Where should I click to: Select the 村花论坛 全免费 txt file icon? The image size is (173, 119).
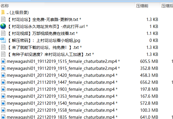3,19
